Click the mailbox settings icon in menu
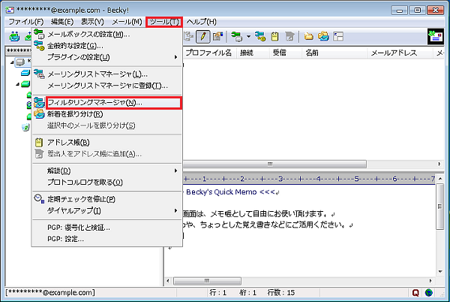Screen dimensions: 450x302 39,34
